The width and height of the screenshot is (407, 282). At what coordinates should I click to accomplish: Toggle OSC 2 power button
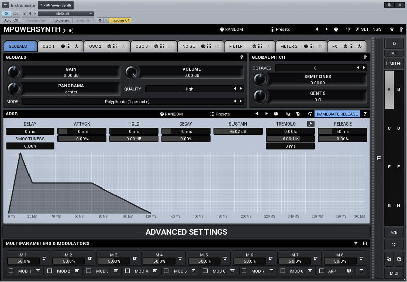coord(123,46)
